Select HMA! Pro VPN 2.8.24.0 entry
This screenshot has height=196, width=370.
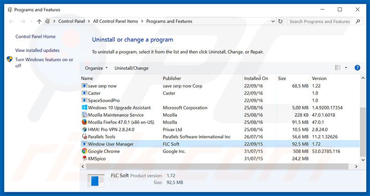(111, 129)
